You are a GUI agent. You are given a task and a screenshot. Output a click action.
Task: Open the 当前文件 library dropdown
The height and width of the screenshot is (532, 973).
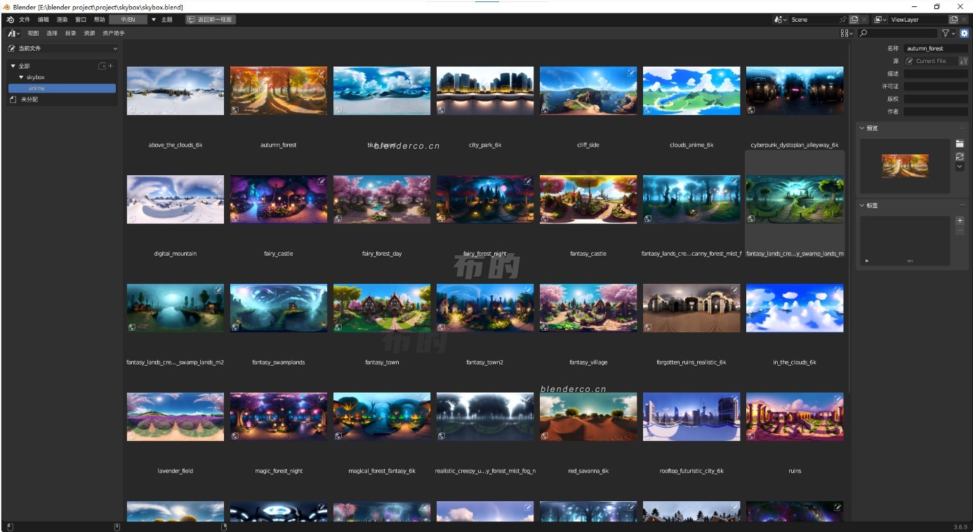click(62, 48)
